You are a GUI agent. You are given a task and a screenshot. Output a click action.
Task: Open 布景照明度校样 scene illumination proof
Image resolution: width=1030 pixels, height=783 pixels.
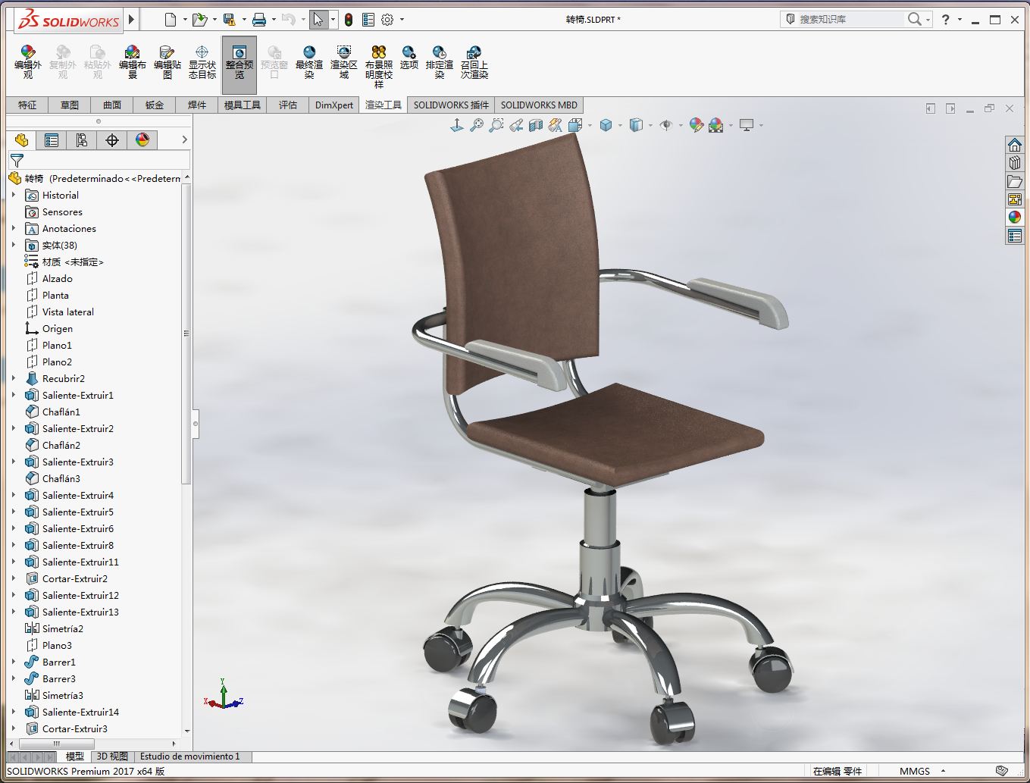pos(379,67)
